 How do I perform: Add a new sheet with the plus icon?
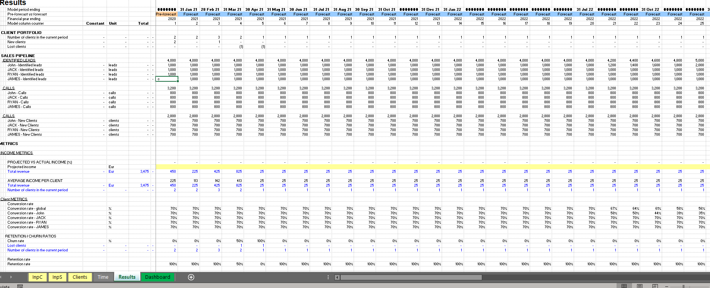tap(191, 277)
